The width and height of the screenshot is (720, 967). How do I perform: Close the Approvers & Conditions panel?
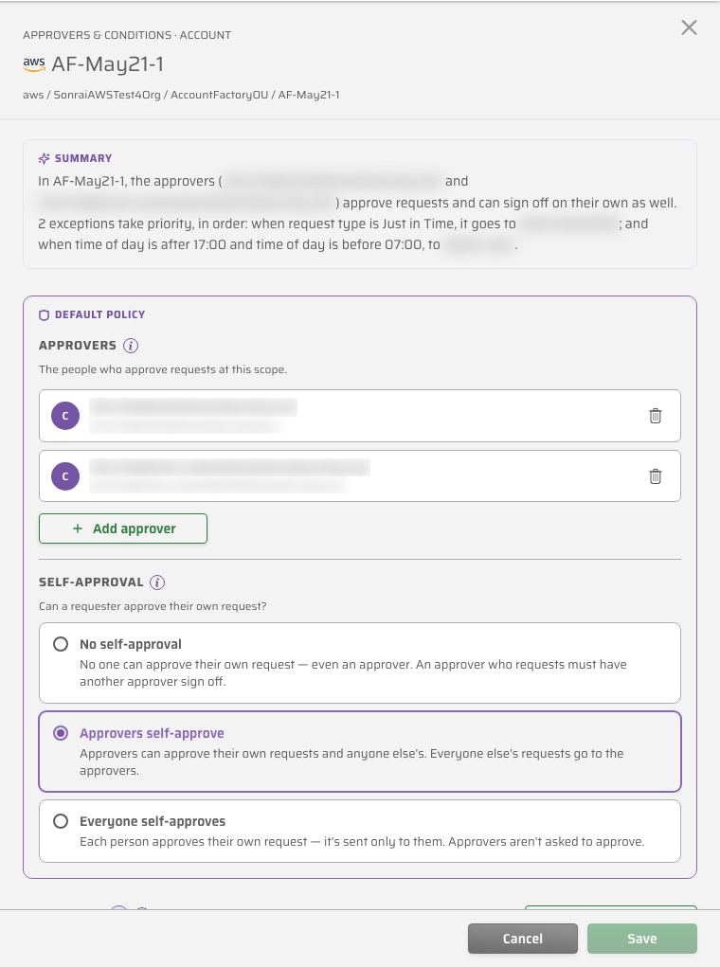point(689,27)
